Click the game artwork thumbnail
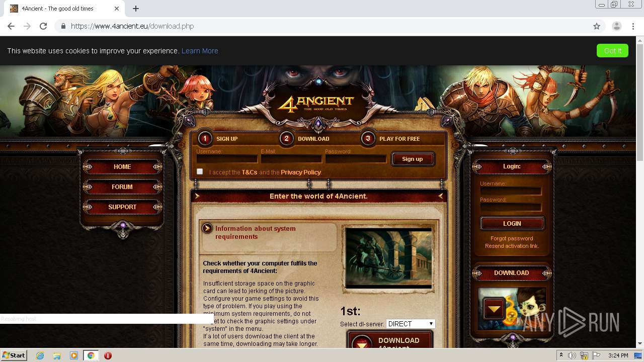Viewport: 644px width, 362px height. tap(388, 258)
